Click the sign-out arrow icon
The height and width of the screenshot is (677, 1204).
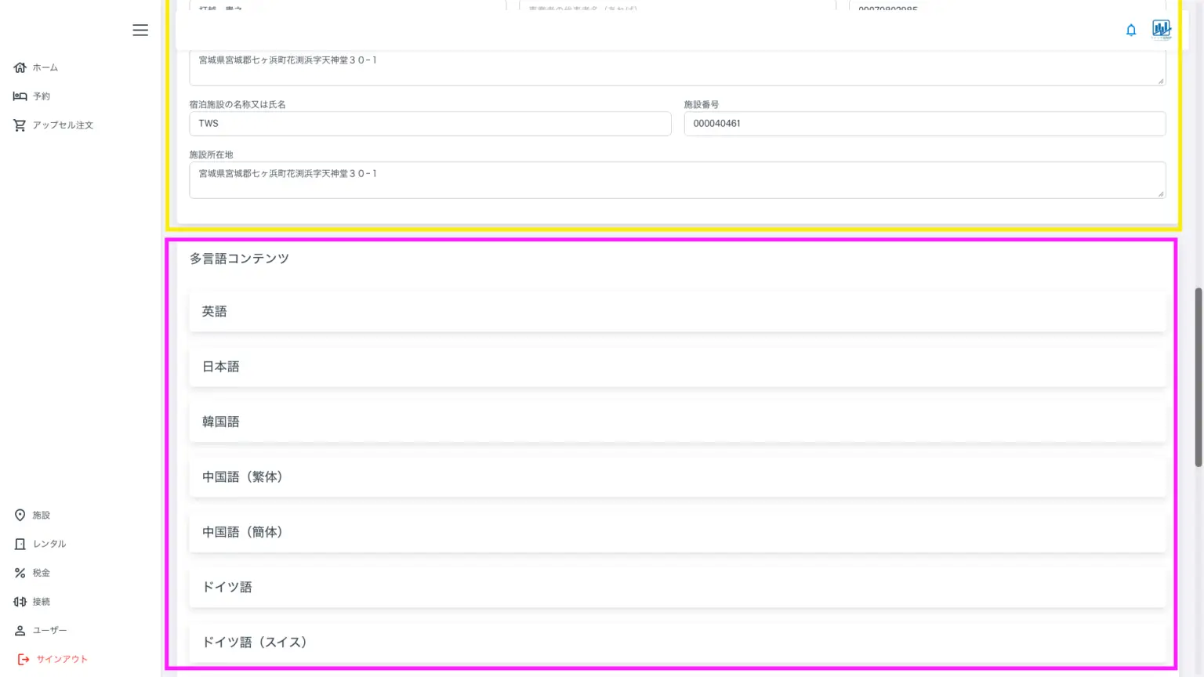(24, 659)
